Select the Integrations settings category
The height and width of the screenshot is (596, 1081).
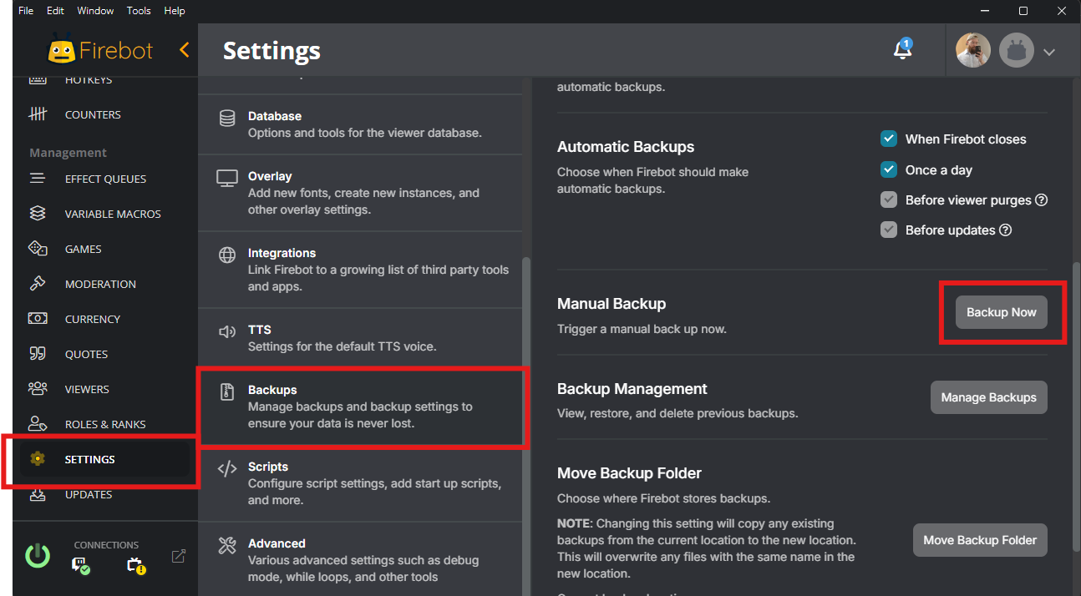click(360, 270)
